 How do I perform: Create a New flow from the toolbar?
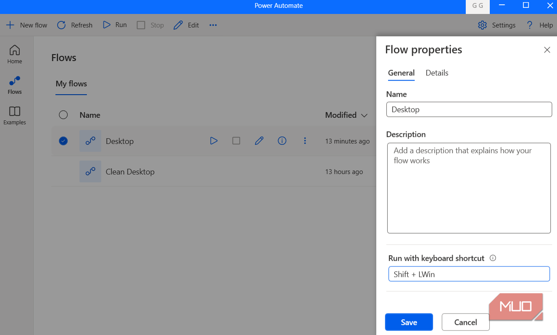coord(27,25)
